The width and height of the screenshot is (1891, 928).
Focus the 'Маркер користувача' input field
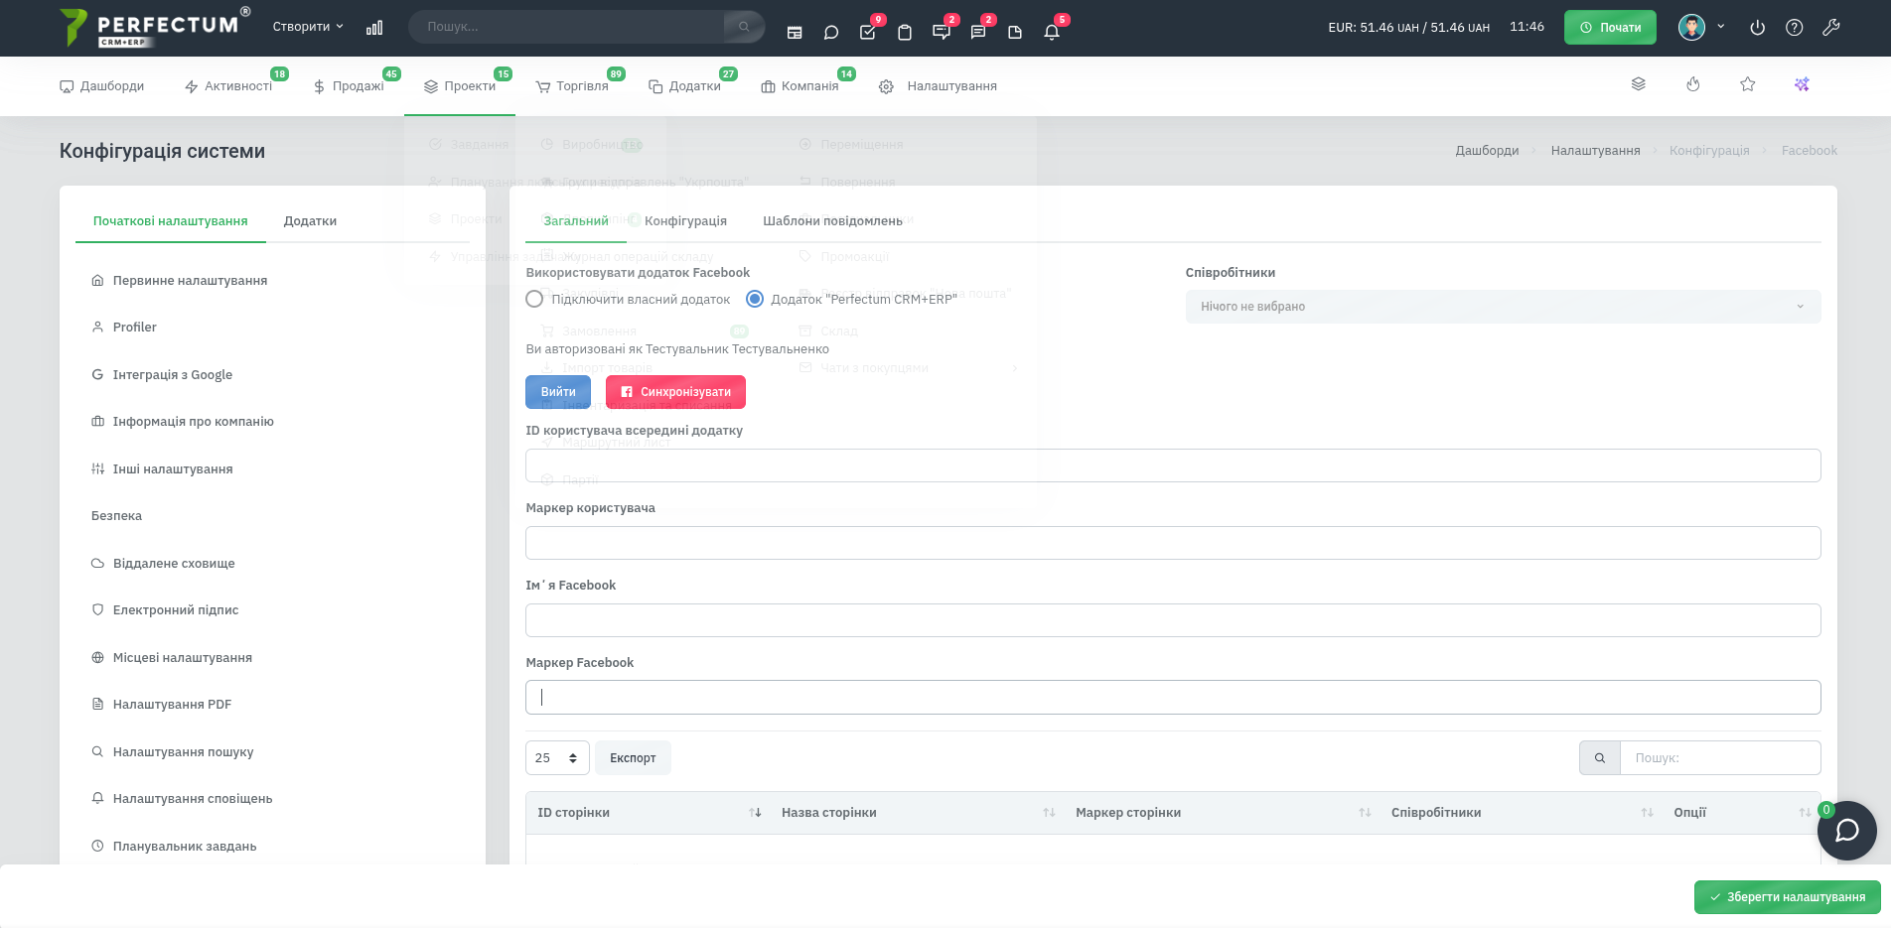coord(1173,543)
